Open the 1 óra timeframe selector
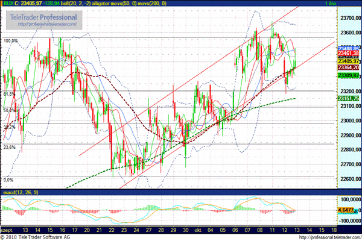The width and height of the screenshot is (362, 241). pyautogui.click(x=347, y=3)
